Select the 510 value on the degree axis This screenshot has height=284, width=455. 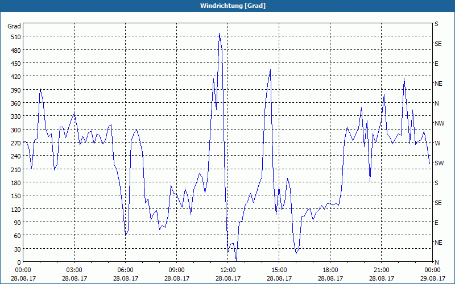click(x=15, y=37)
